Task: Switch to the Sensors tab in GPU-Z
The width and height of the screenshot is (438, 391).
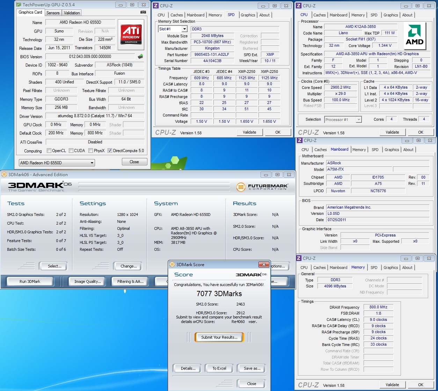Action: click(x=53, y=13)
